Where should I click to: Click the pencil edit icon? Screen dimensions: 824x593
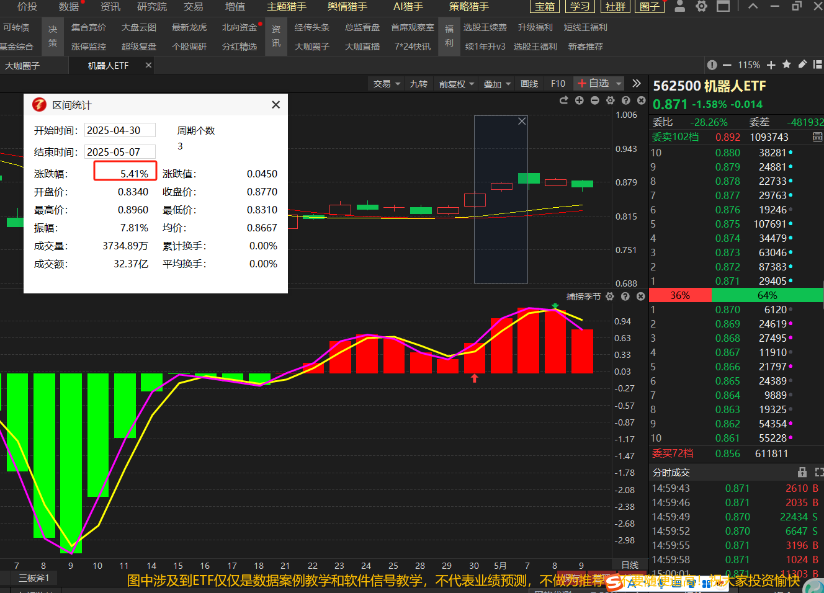click(x=802, y=65)
